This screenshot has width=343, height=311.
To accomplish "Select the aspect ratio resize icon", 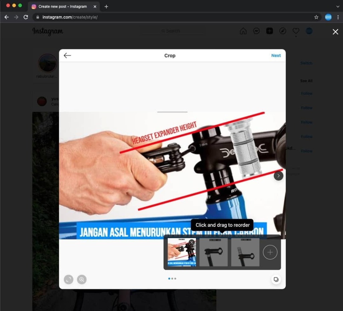I will tap(68, 279).
